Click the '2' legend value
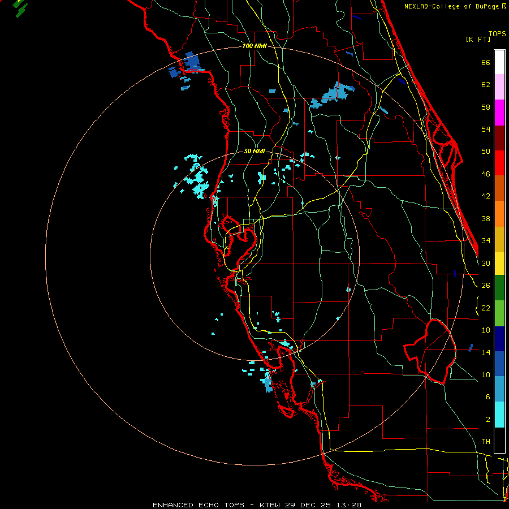509x509 pixels. point(488,420)
